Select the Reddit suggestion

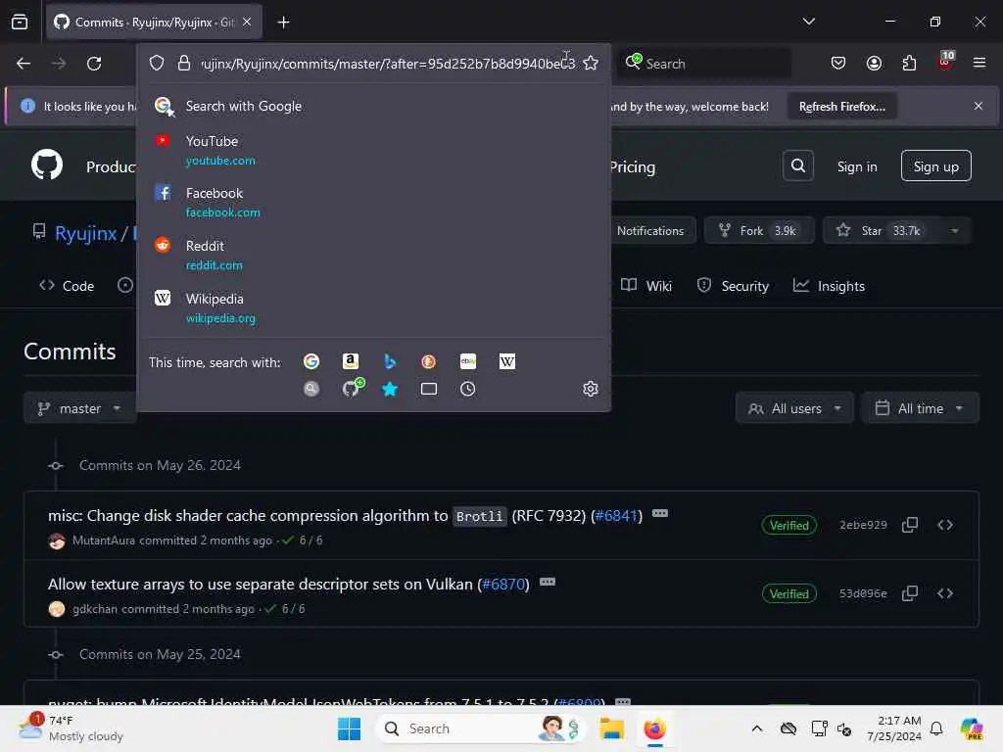[373, 255]
